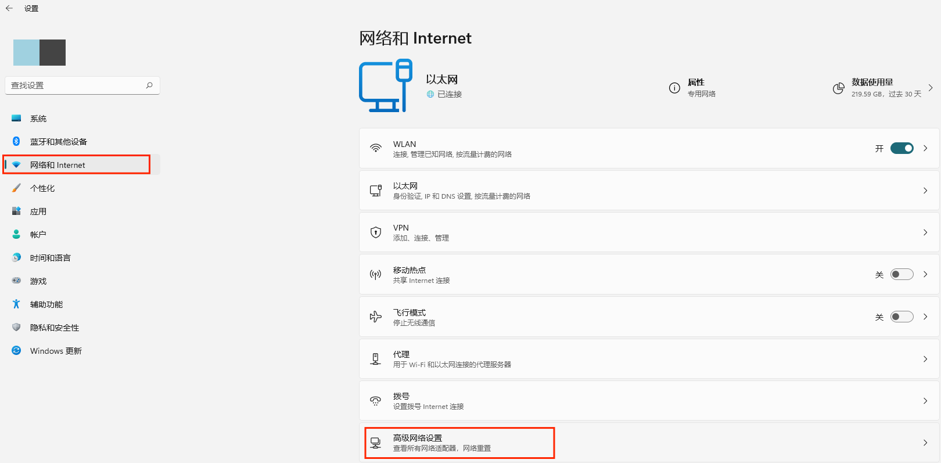Select 辅助功能 in the sidebar
941x463 pixels.
tap(82, 304)
